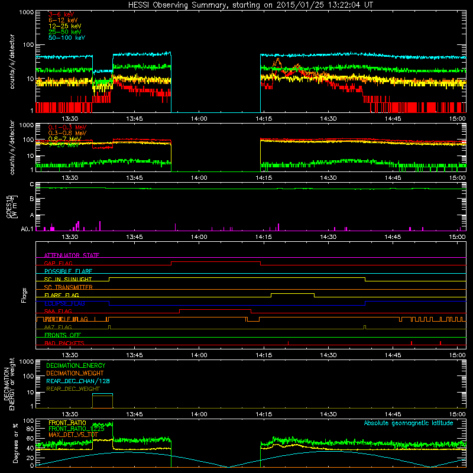Select the REAR_DEC_CHAN/128 legend label
The height and width of the screenshot is (473, 473).
pos(78,381)
